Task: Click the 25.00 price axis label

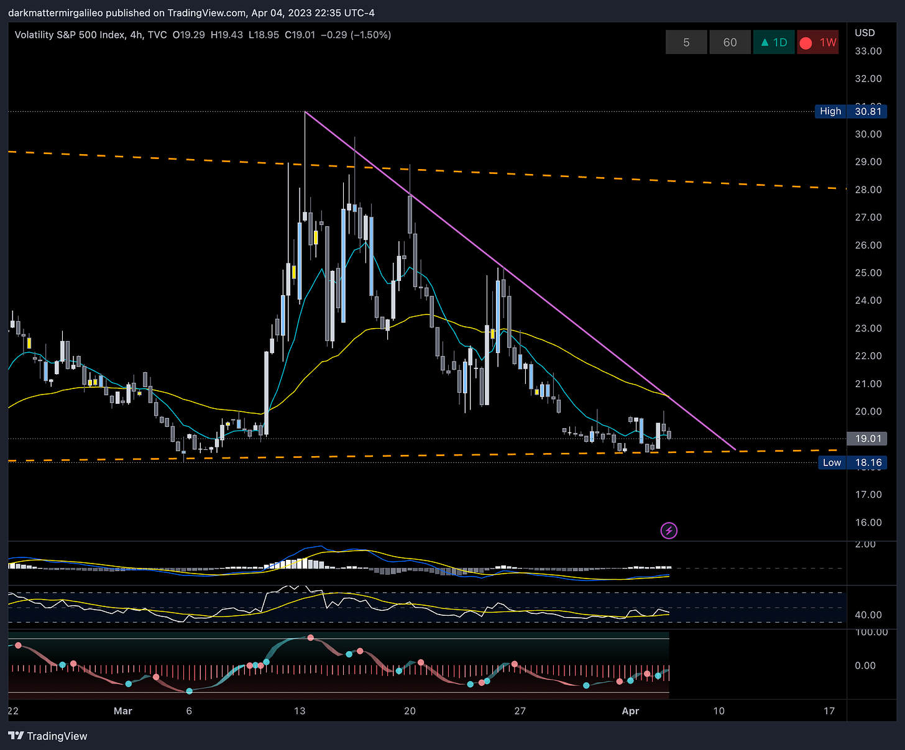Action: [x=868, y=273]
